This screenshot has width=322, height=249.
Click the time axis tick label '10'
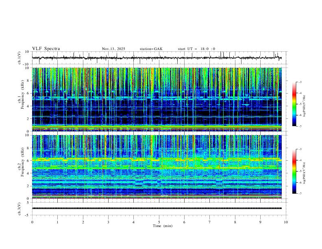coord(286,222)
